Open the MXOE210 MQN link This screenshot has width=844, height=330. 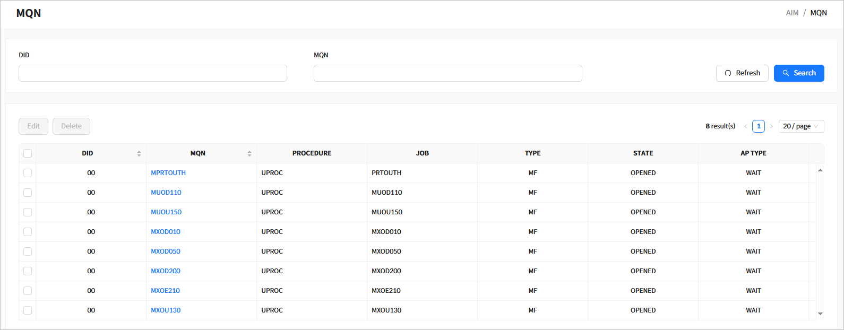pyautogui.click(x=165, y=291)
